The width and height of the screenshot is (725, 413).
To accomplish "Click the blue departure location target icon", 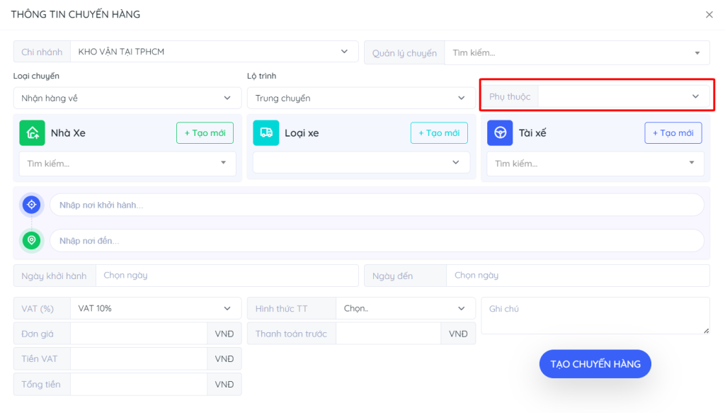I will [x=31, y=205].
